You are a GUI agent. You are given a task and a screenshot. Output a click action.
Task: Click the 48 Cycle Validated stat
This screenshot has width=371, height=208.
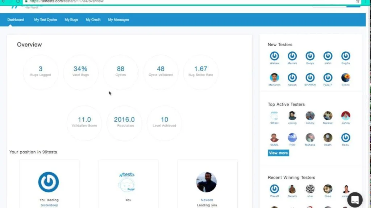pos(161,72)
